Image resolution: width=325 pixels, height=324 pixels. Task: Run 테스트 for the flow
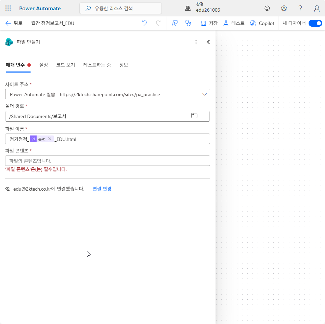[x=234, y=23]
